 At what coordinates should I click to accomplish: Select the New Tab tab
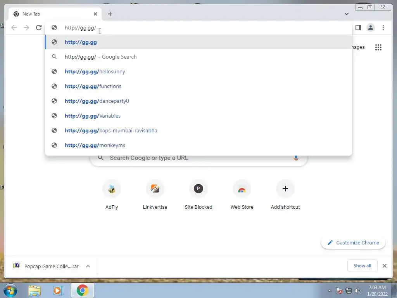point(55,14)
